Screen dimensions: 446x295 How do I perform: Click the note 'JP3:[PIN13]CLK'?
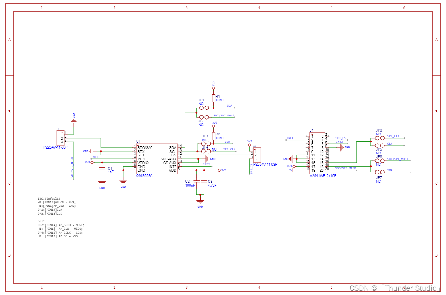[50, 213]
